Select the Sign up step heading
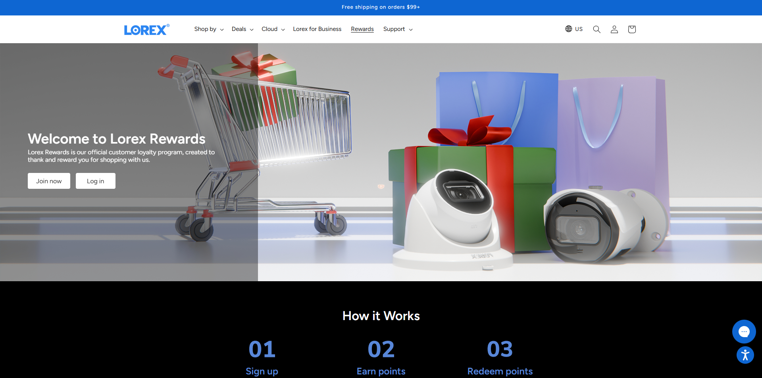The height and width of the screenshot is (378, 762). (262, 371)
